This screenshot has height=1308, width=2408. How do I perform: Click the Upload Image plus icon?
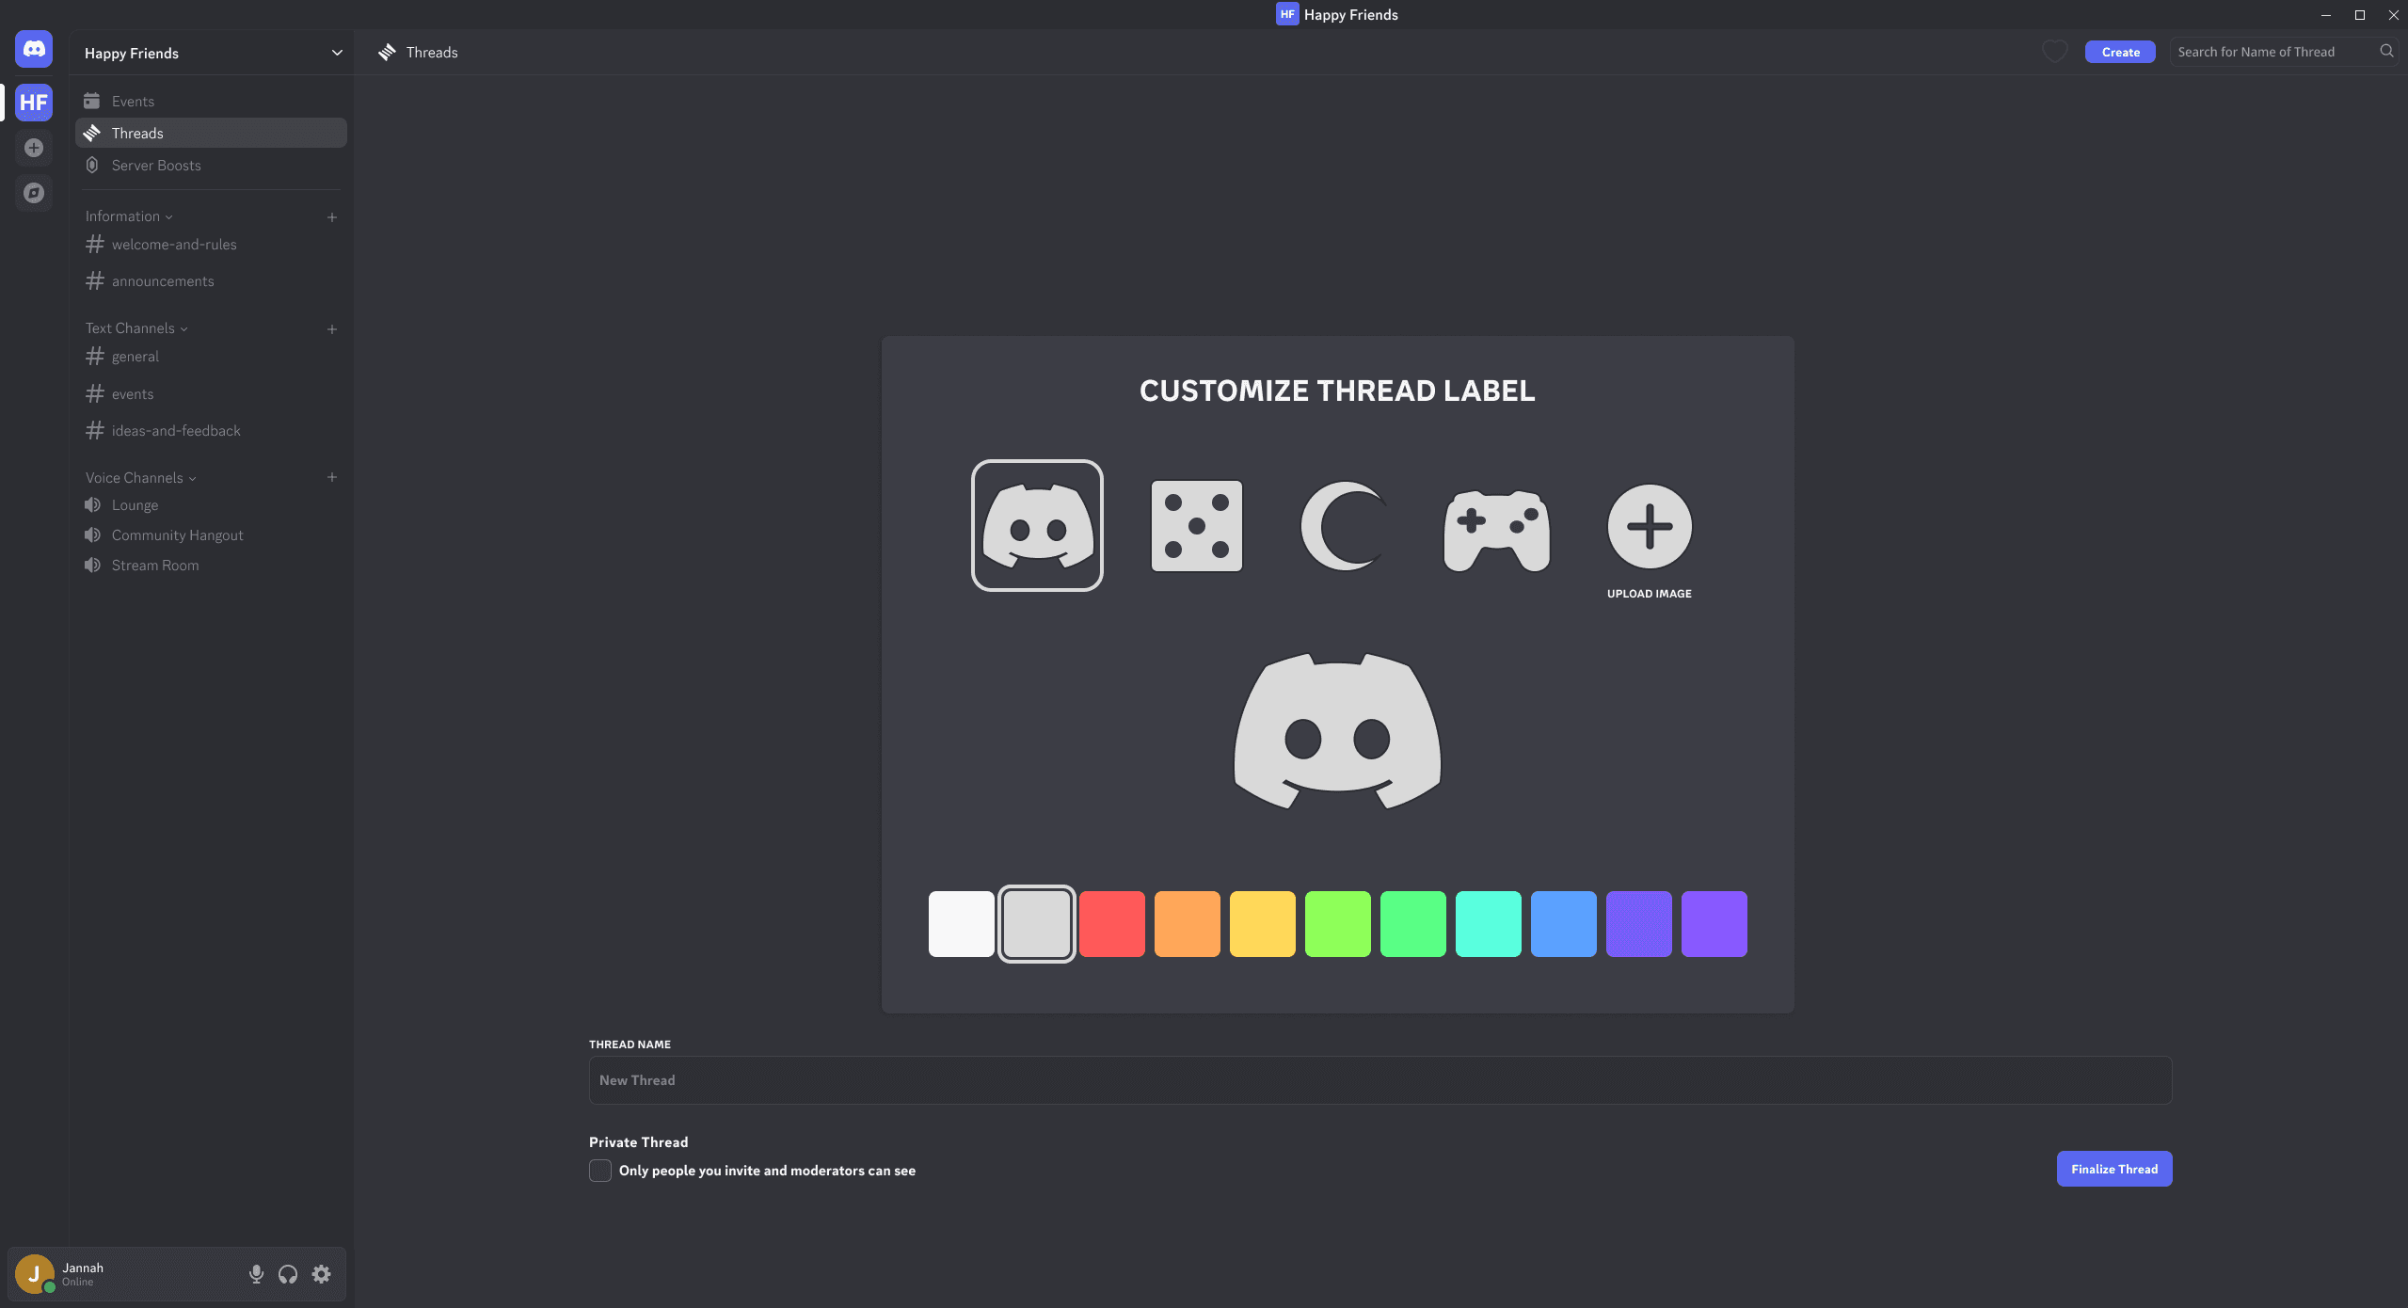point(1649,526)
